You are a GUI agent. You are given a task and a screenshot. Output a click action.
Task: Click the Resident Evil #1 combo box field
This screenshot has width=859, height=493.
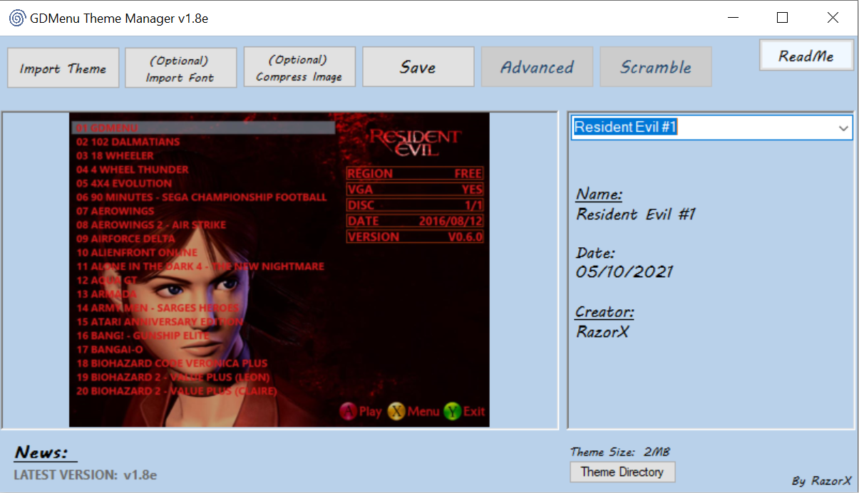[x=711, y=128]
